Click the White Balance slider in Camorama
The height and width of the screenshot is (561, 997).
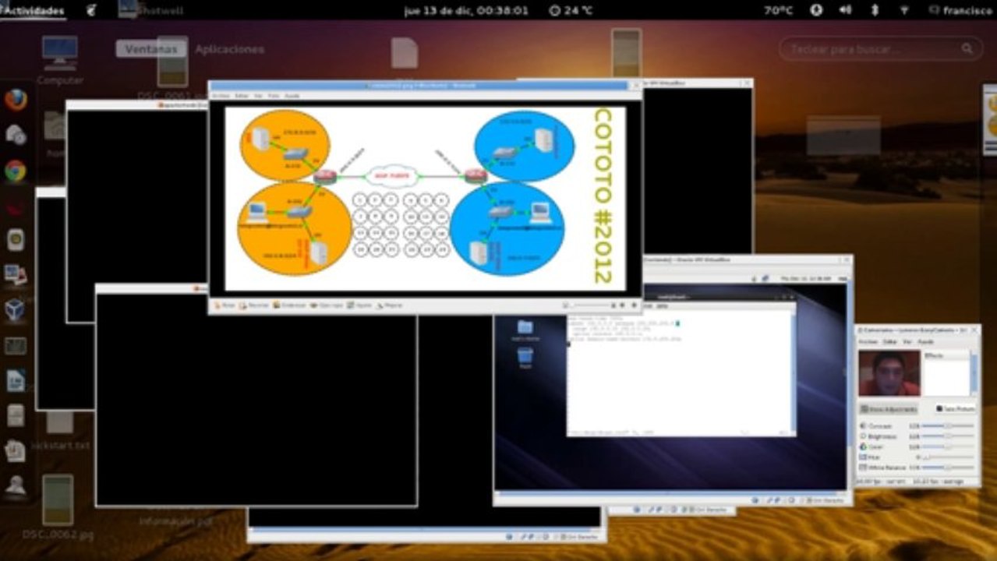tap(947, 467)
